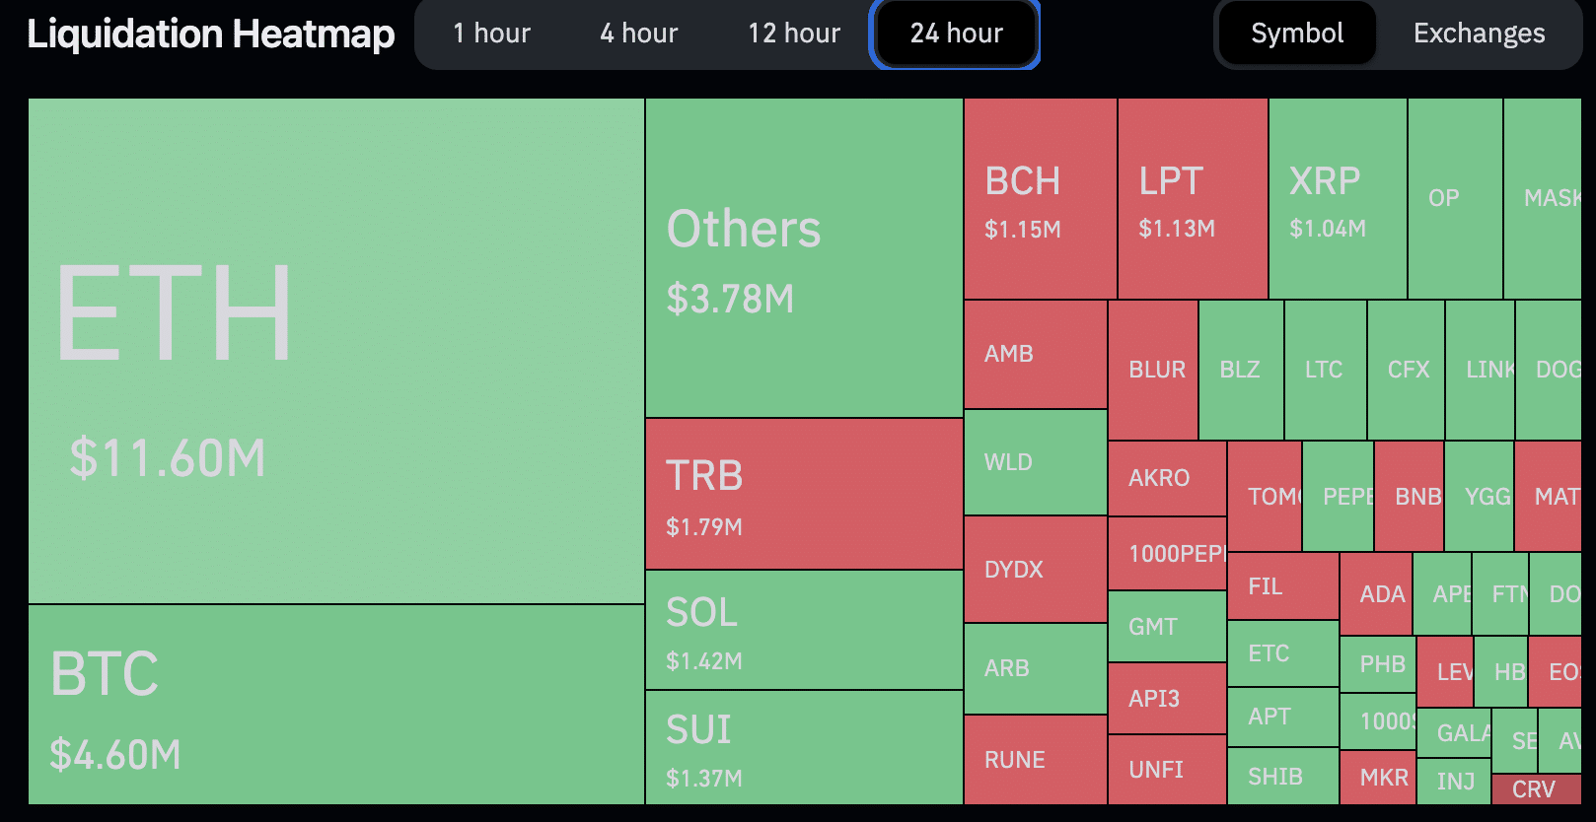Select the AMB tile

(x=1035, y=354)
